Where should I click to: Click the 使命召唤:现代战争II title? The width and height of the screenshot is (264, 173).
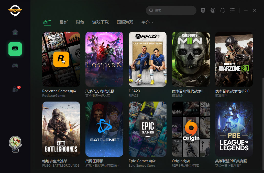pos(188,91)
